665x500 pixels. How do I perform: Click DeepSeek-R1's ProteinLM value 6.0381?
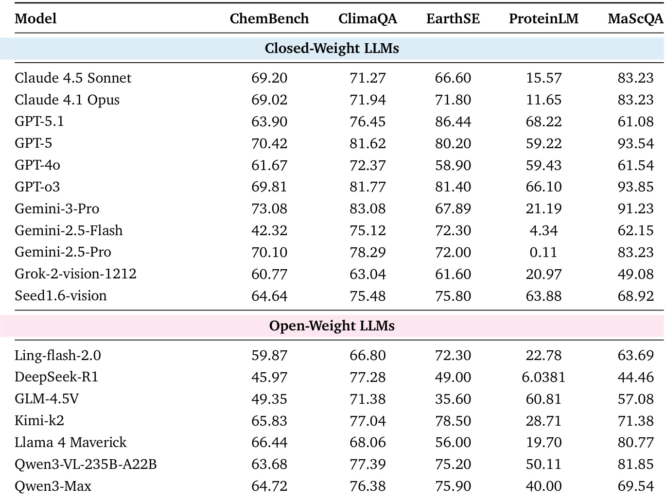pos(543,377)
